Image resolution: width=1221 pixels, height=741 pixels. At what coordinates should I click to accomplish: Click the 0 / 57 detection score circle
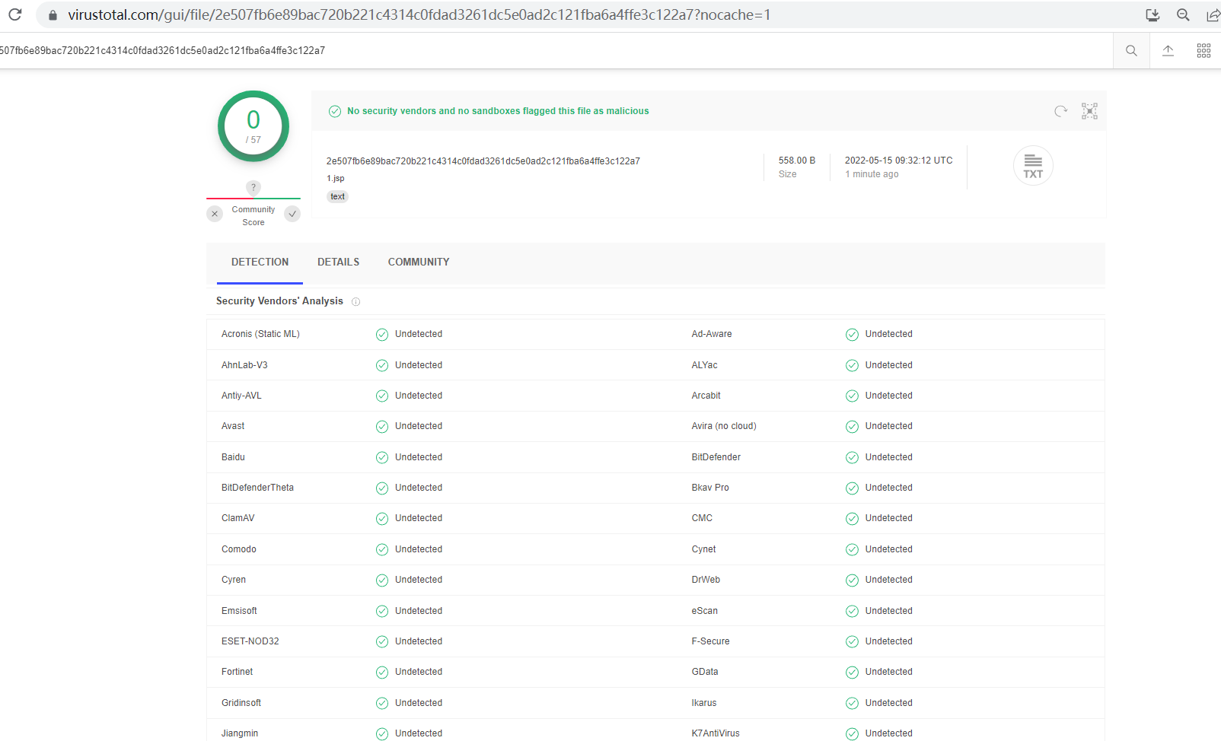point(253,126)
